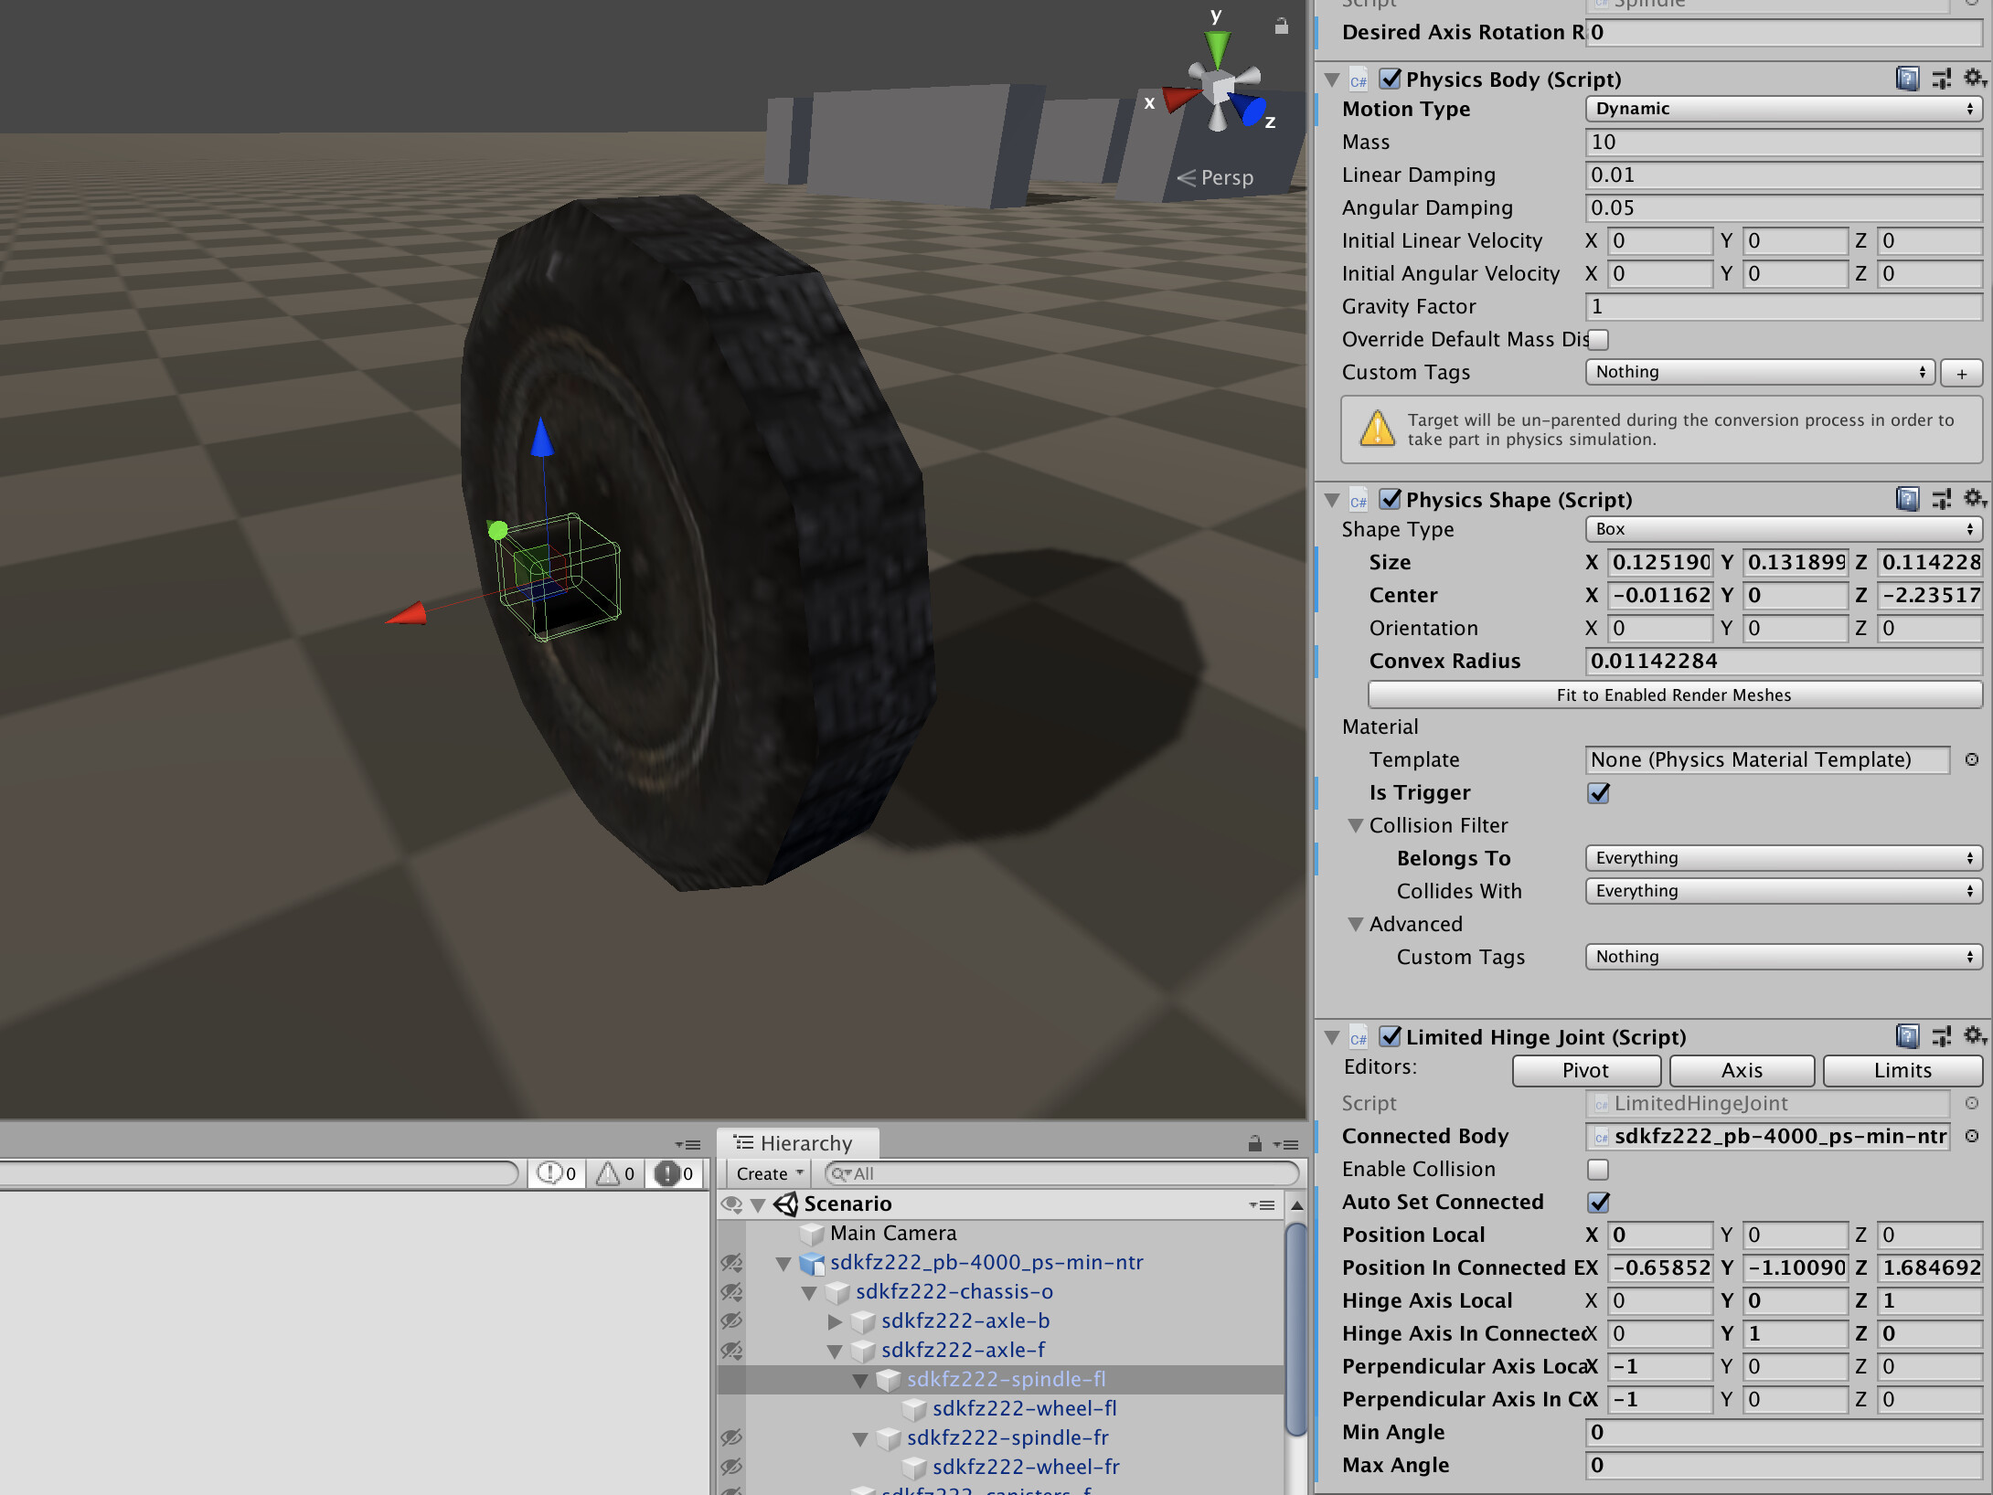This screenshot has height=1495, width=1993.
Task: Click Fit to Enabled Render Meshes
Action: 1672,694
